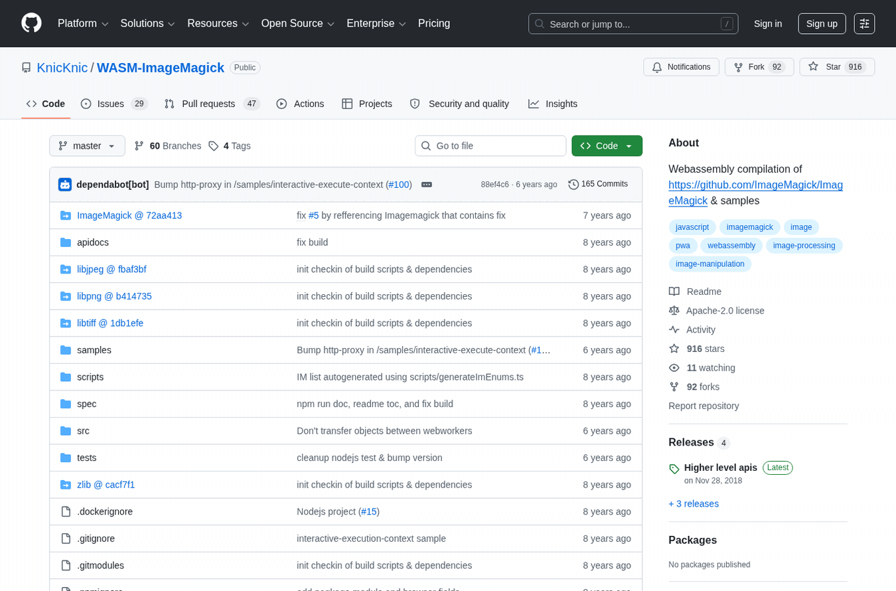896x591 pixels.
Task: Click the src folder icon
Action: click(x=66, y=431)
